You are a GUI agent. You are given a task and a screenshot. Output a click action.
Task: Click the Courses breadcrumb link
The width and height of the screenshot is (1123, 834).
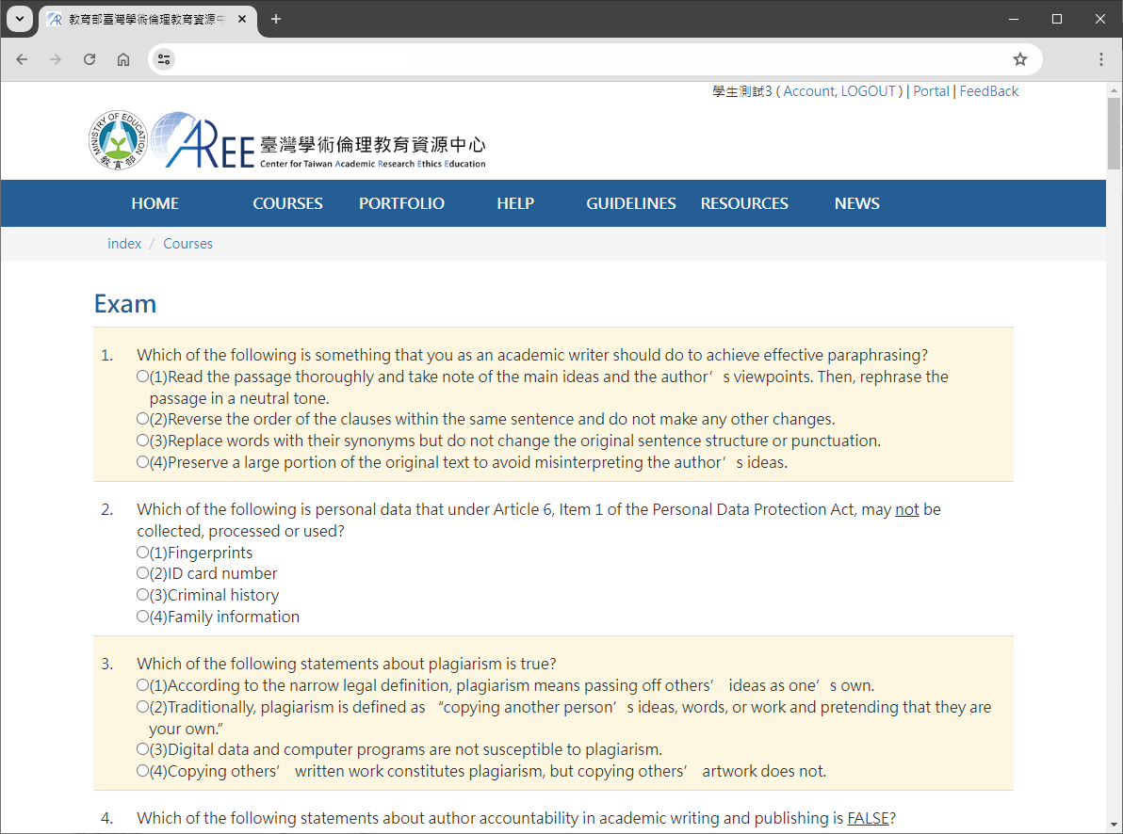coord(187,244)
